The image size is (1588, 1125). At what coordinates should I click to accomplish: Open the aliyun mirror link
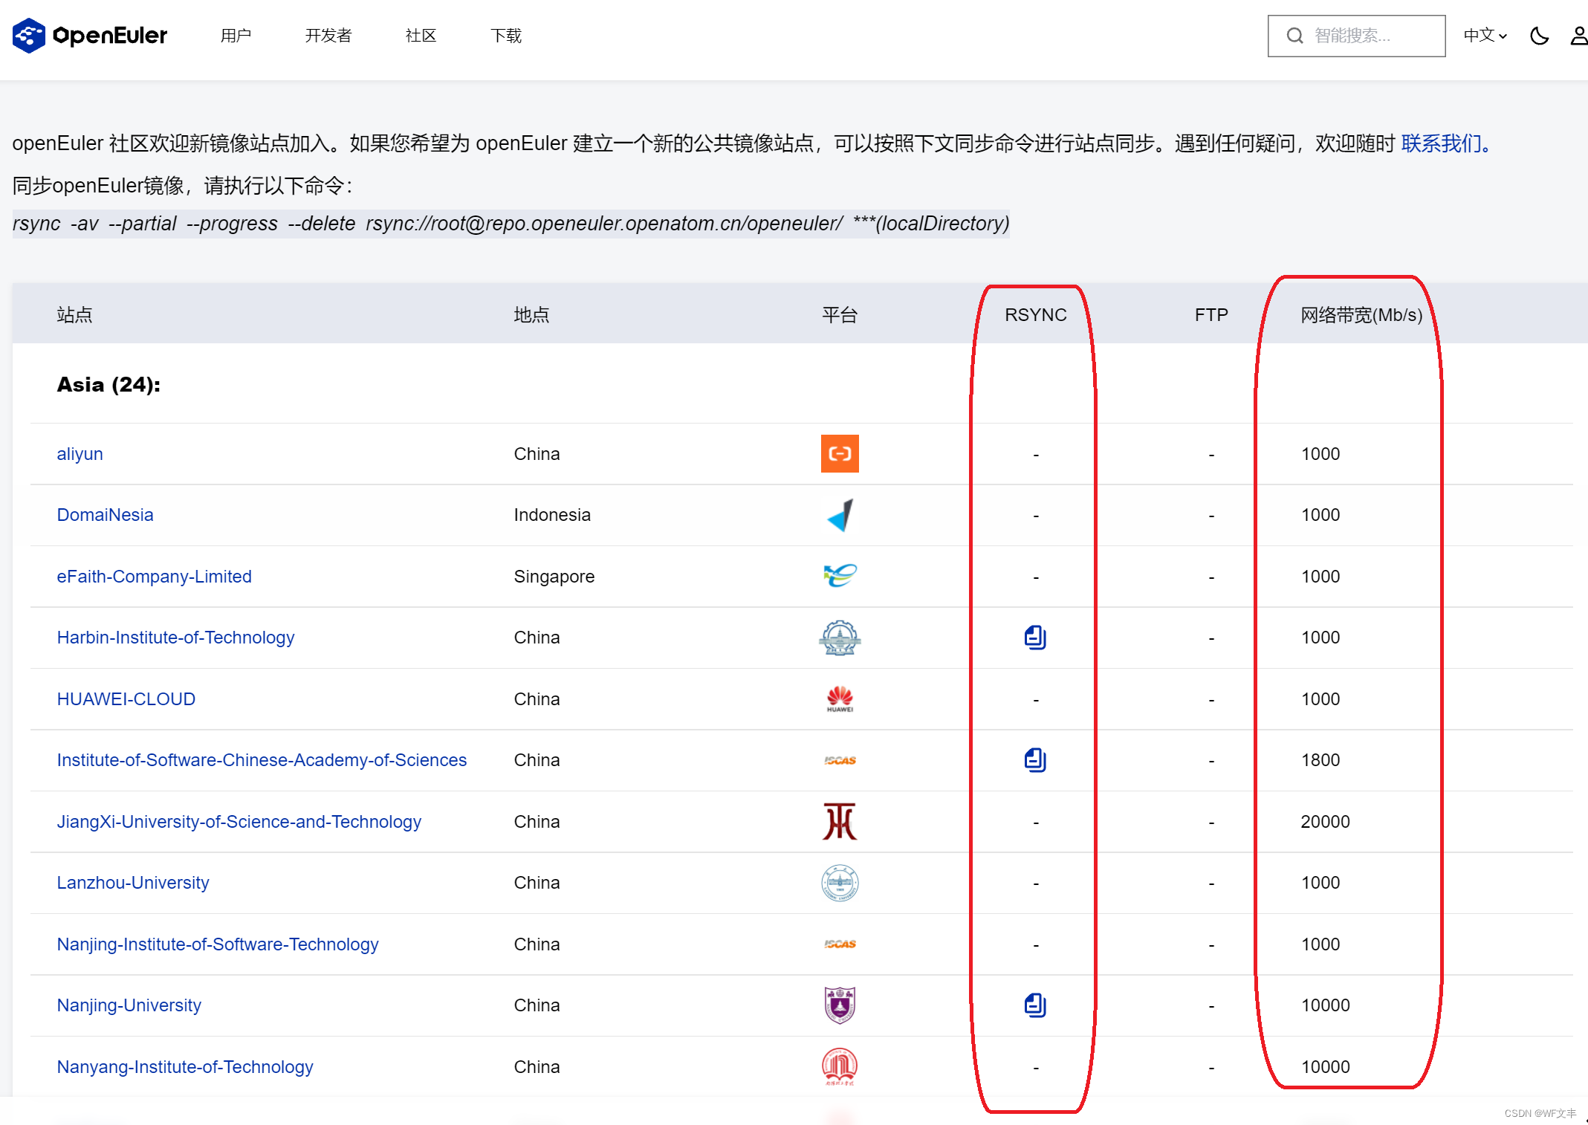[x=80, y=454]
